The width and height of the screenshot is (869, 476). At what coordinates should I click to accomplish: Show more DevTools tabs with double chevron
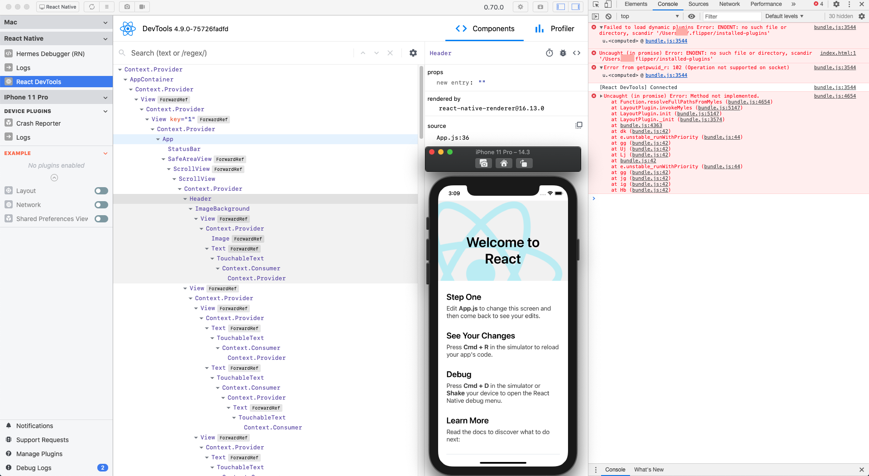pos(793,4)
